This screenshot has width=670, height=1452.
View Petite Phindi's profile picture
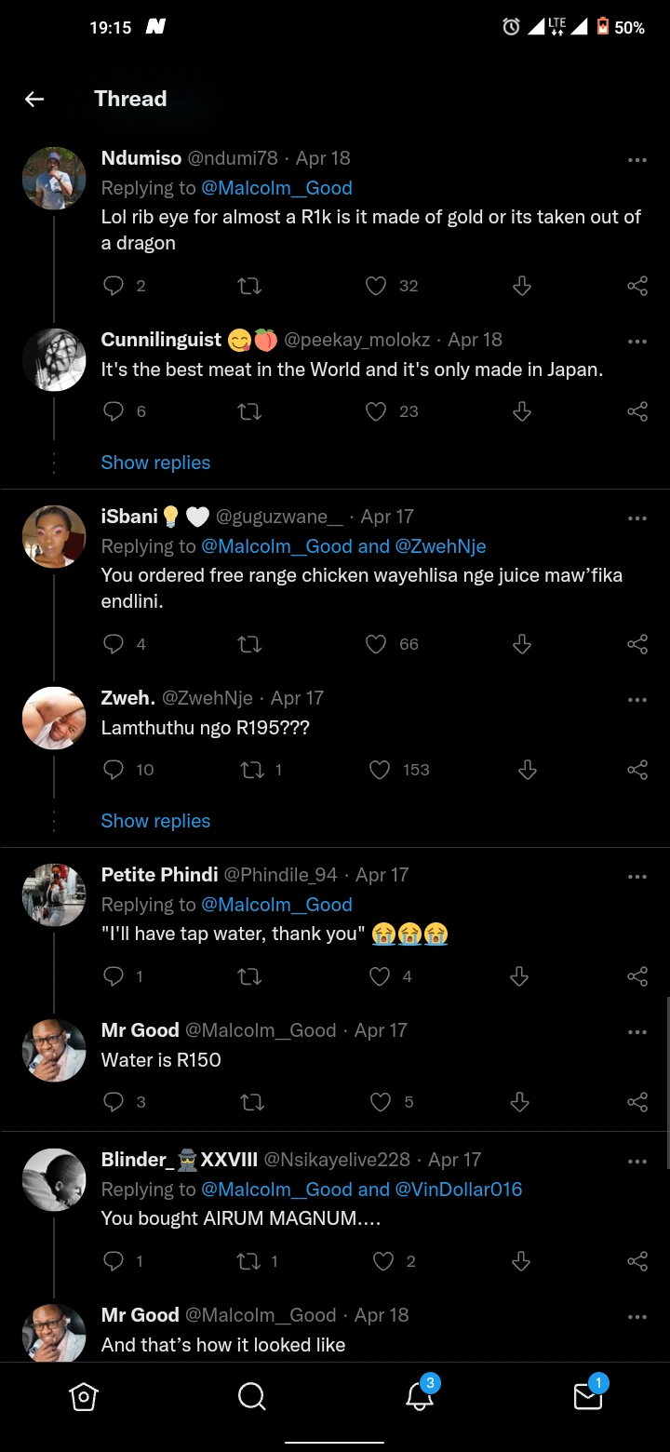click(x=54, y=894)
